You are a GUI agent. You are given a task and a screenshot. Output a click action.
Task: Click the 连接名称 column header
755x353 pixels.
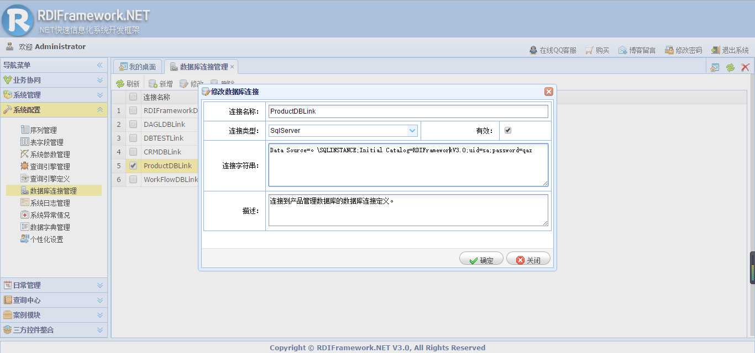(157, 97)
